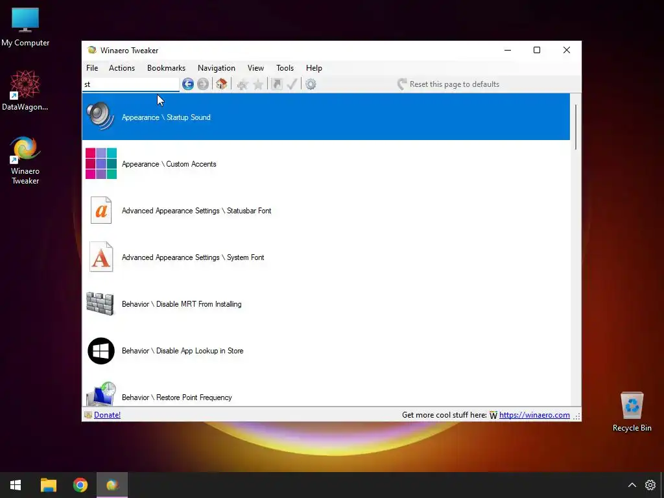
Task: Open the My Computer desktop icon
Action: 25,27
